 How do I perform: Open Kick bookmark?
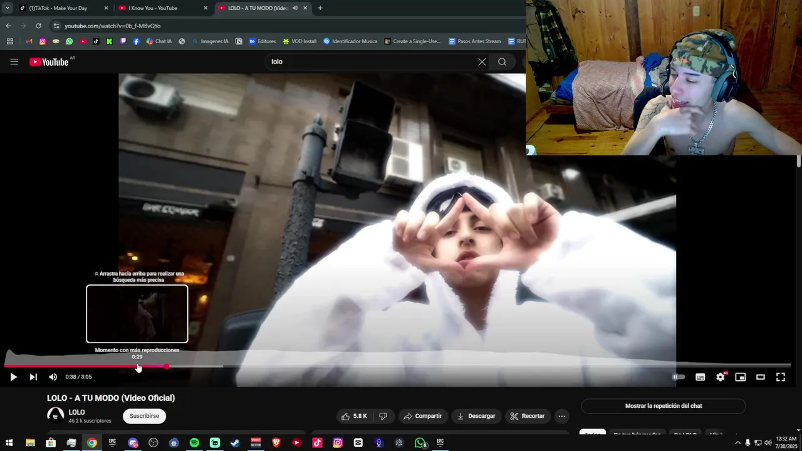pyautogui.click(x=110, y=41)
